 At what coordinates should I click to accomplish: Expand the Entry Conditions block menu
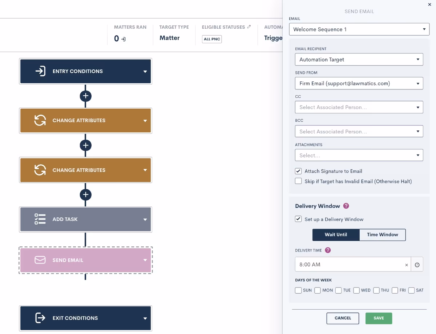145,72
